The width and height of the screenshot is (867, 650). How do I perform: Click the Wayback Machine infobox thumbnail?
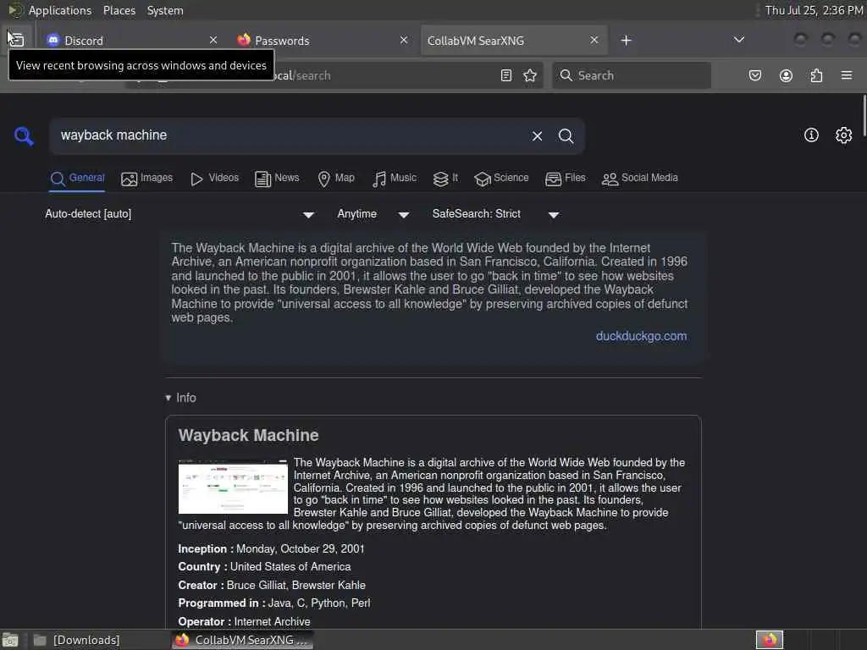click(233, 487)
